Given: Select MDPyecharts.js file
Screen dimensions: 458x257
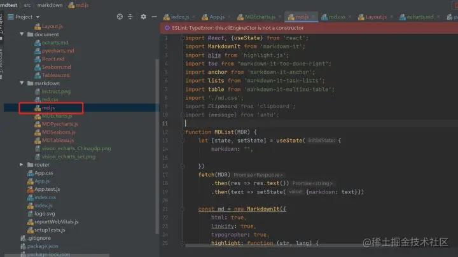Looking at the screenshot, I should 57,124.
